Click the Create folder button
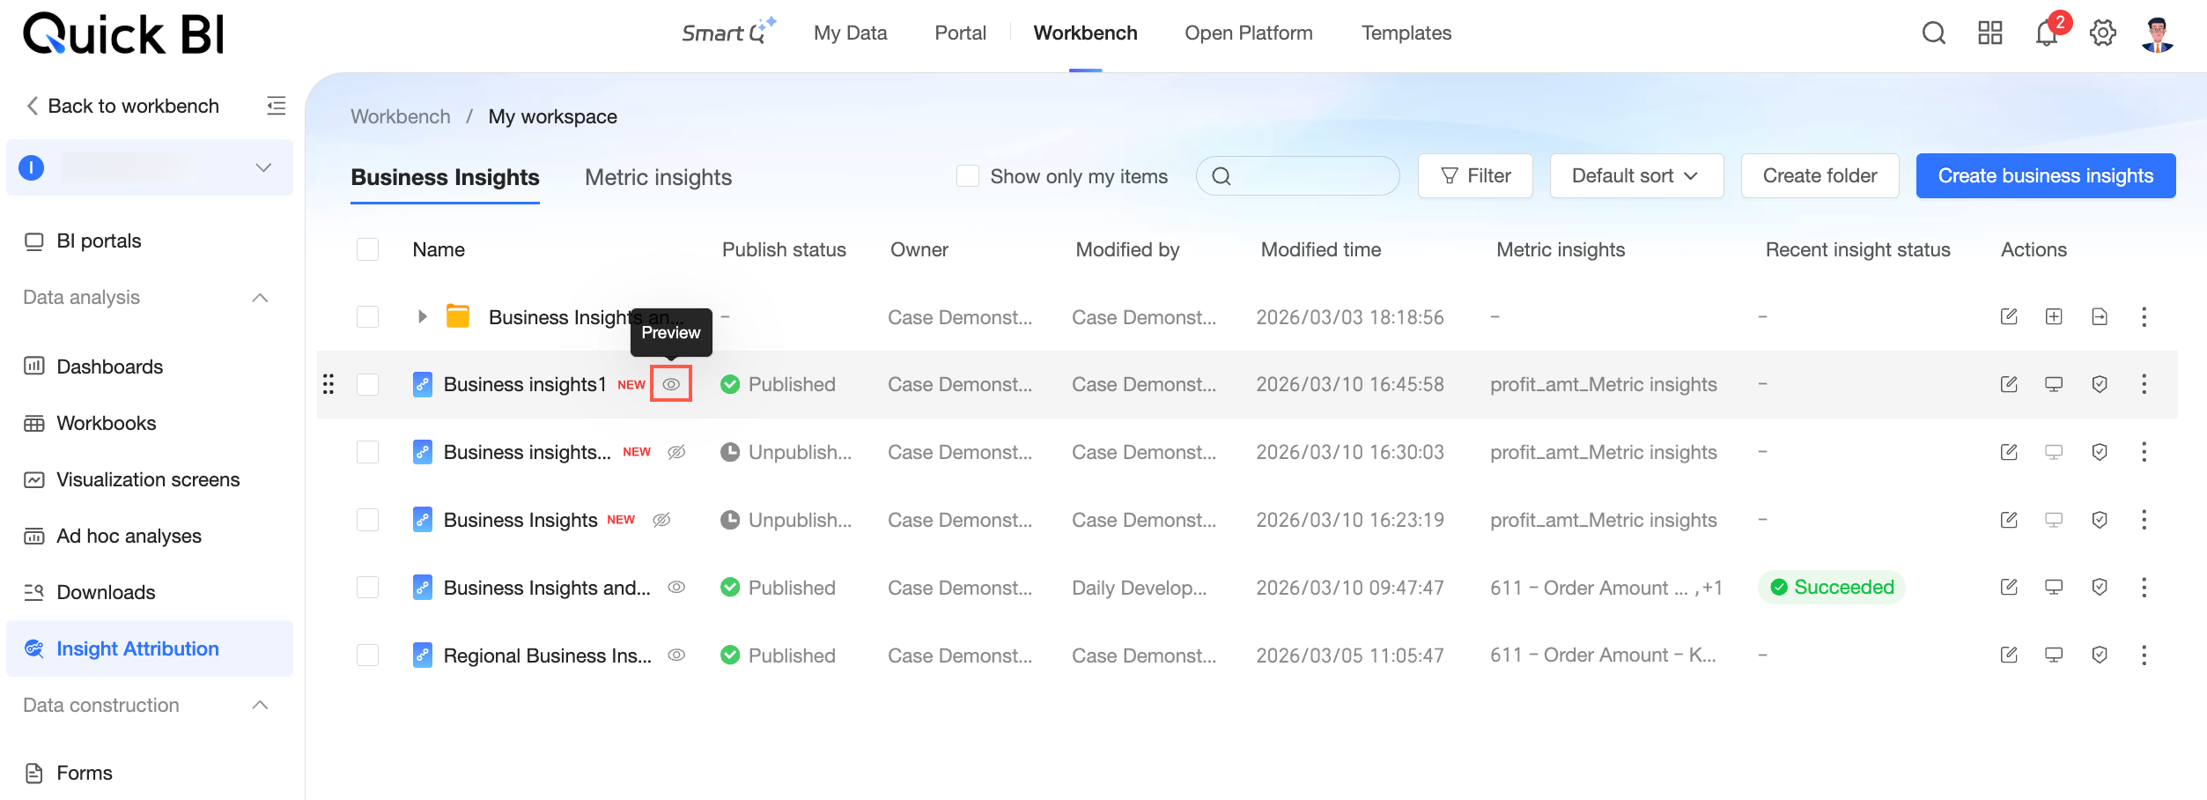This screenshot has height=800, width=2207. coord(1819,176)
